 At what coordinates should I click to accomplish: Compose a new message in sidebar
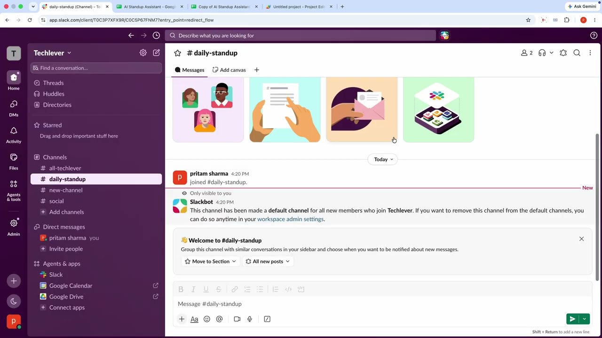click(x=156, y=53)
